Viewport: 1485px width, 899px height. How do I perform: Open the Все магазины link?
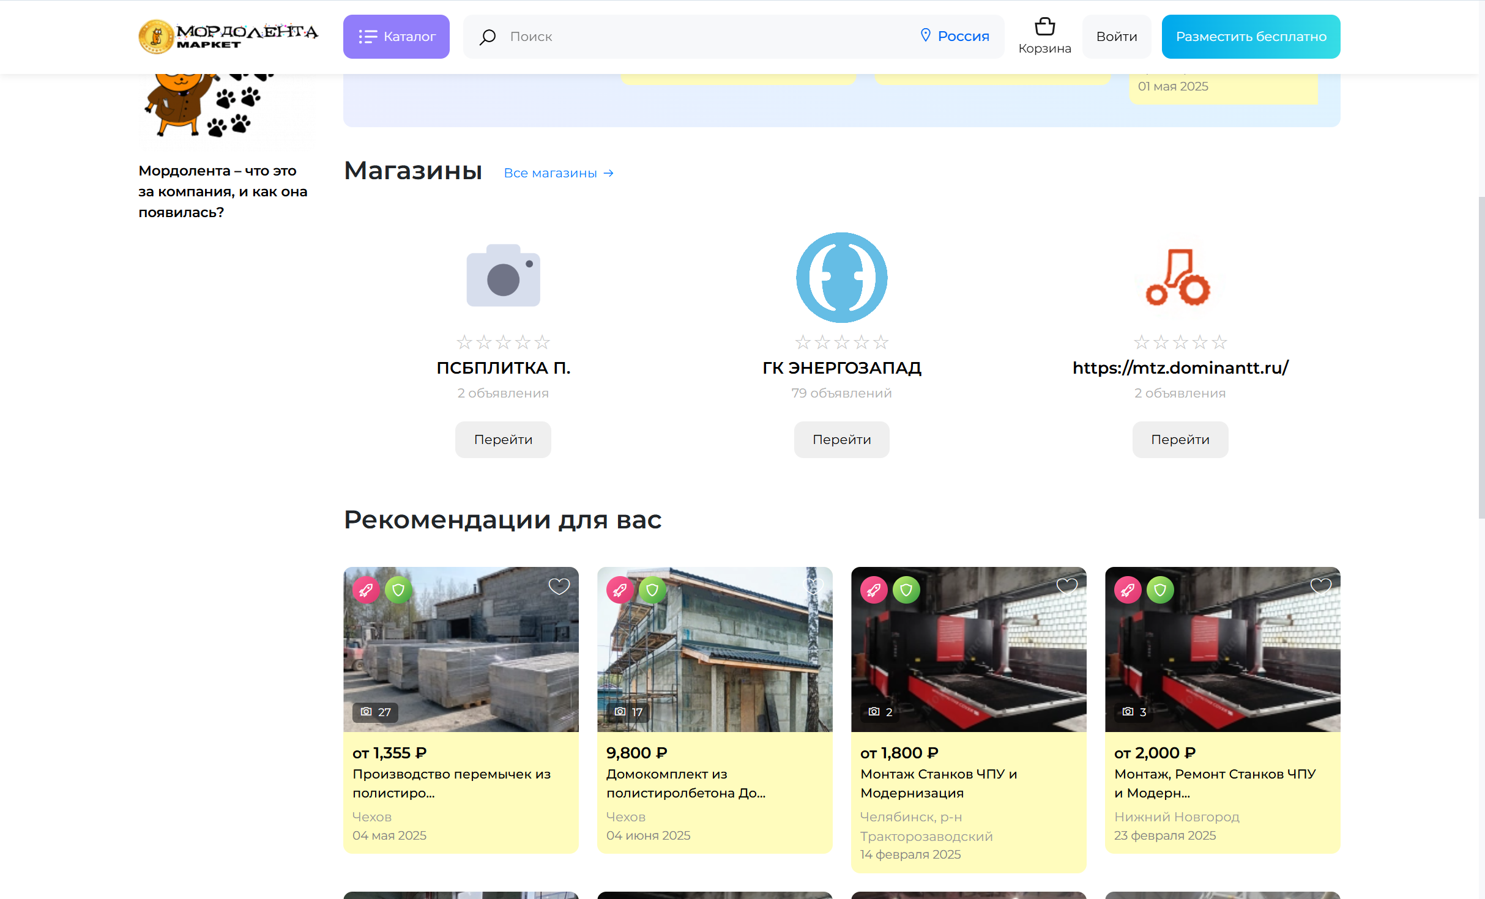tap(559, 173)
